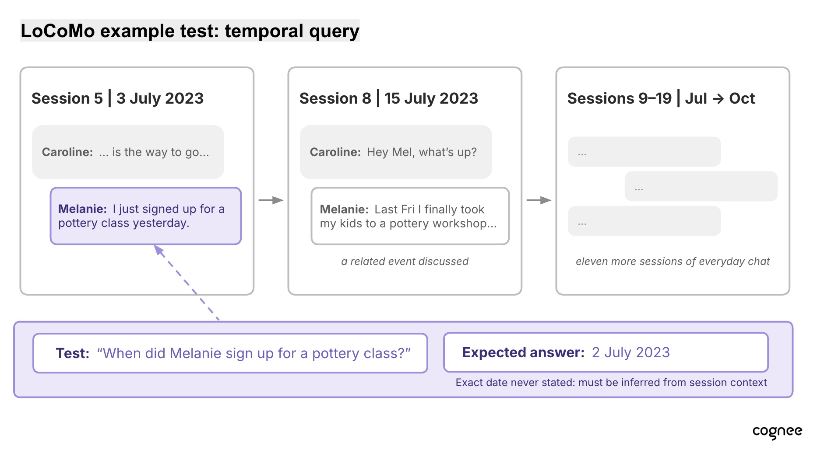Click the first placeholder chat bubble in Sessions 9–19

coord(644,152)
